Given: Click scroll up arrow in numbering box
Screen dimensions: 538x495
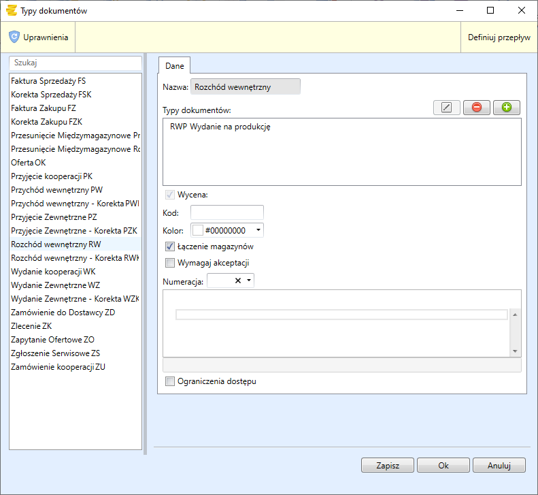Looking at the screenshot, I should [515, 315].
